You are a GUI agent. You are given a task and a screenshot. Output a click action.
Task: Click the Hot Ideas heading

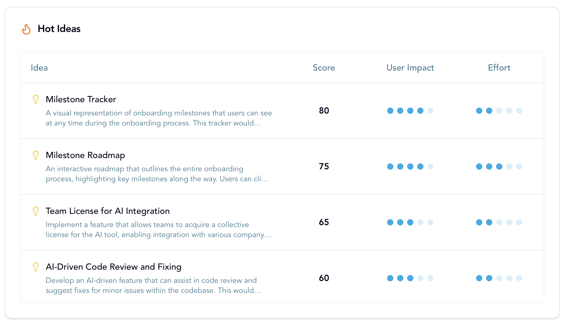pyautogui.click(x=59, y=29)
